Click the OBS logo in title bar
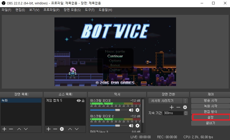 (x=3, y=3)
